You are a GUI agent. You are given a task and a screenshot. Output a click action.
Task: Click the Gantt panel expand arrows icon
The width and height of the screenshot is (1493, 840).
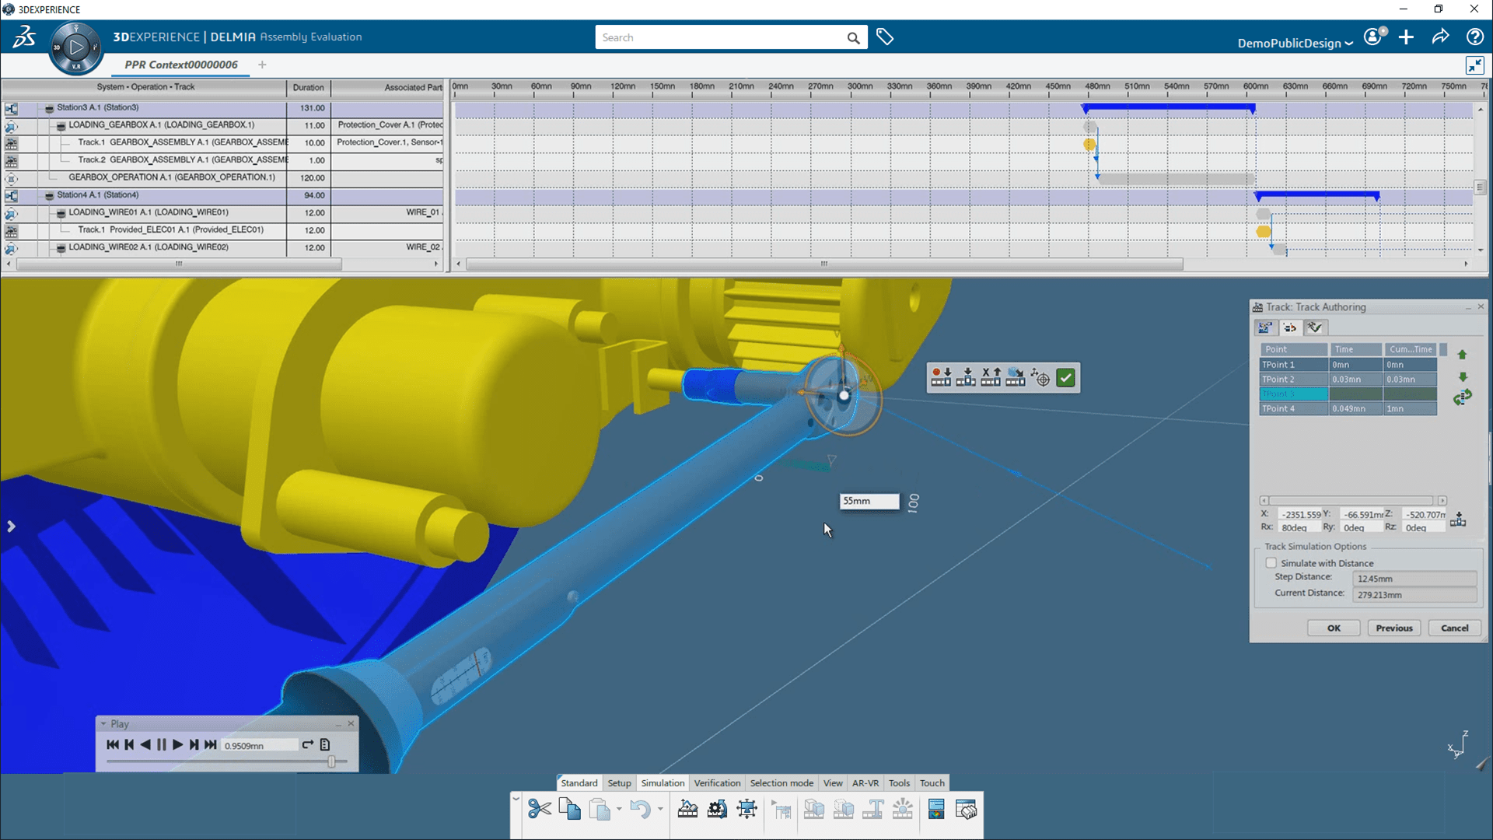coord(1474,65)
